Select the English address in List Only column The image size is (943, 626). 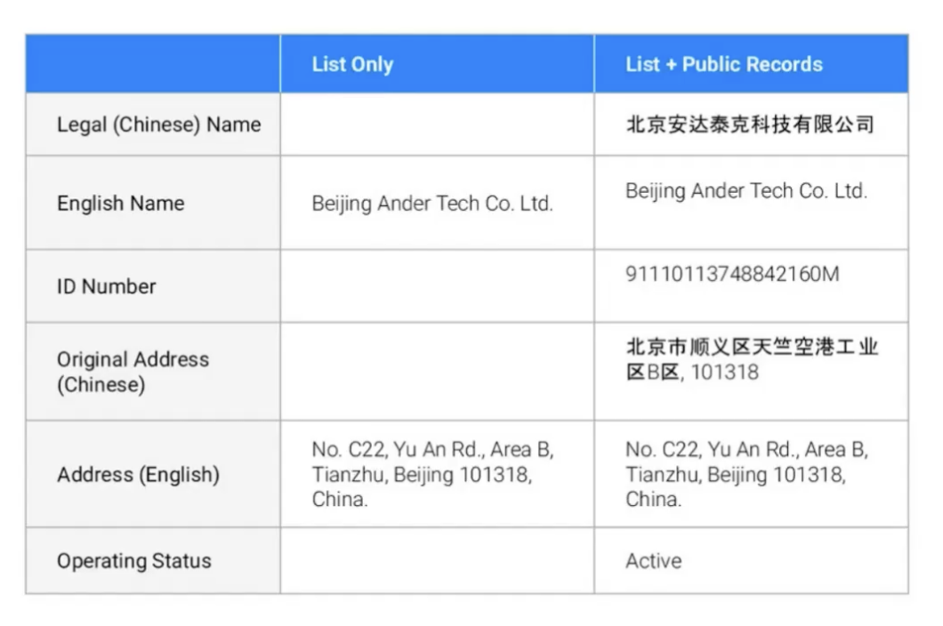point(432,475)
